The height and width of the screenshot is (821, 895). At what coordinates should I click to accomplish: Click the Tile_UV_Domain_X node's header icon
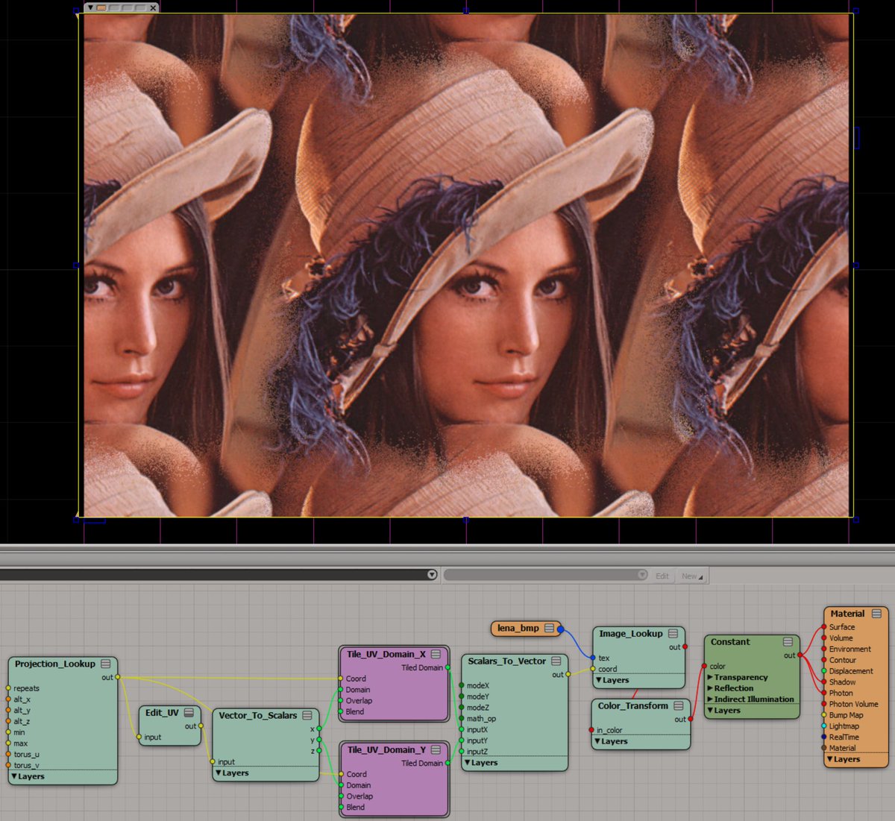436,654
